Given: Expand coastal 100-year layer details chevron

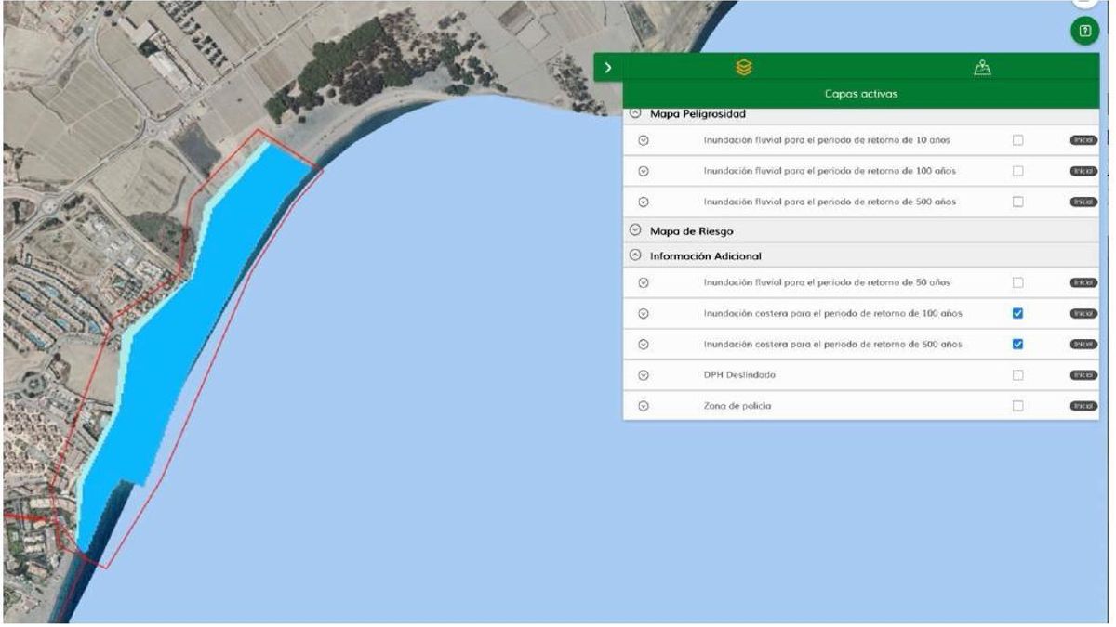Looking at the screenshot, I should 644,314.
